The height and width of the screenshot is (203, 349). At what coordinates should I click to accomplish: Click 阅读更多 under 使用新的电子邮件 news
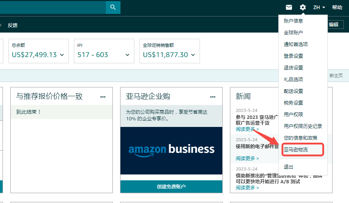(x=247, y=158)
